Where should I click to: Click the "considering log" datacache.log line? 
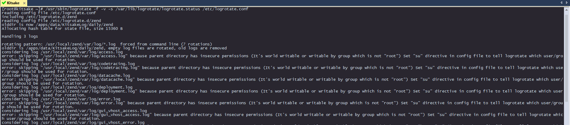point(66,76)
